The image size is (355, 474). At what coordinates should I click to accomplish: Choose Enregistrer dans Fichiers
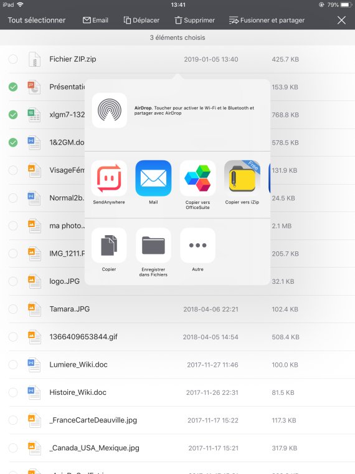[x=153, y=245]
